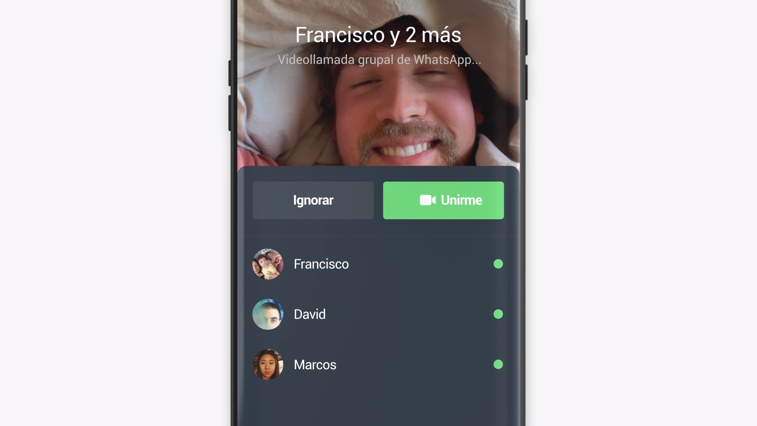The height and width of the screenshot is (426, 757).
Task: View the caller's profile picture thumbnail
Action: [268, 264]
